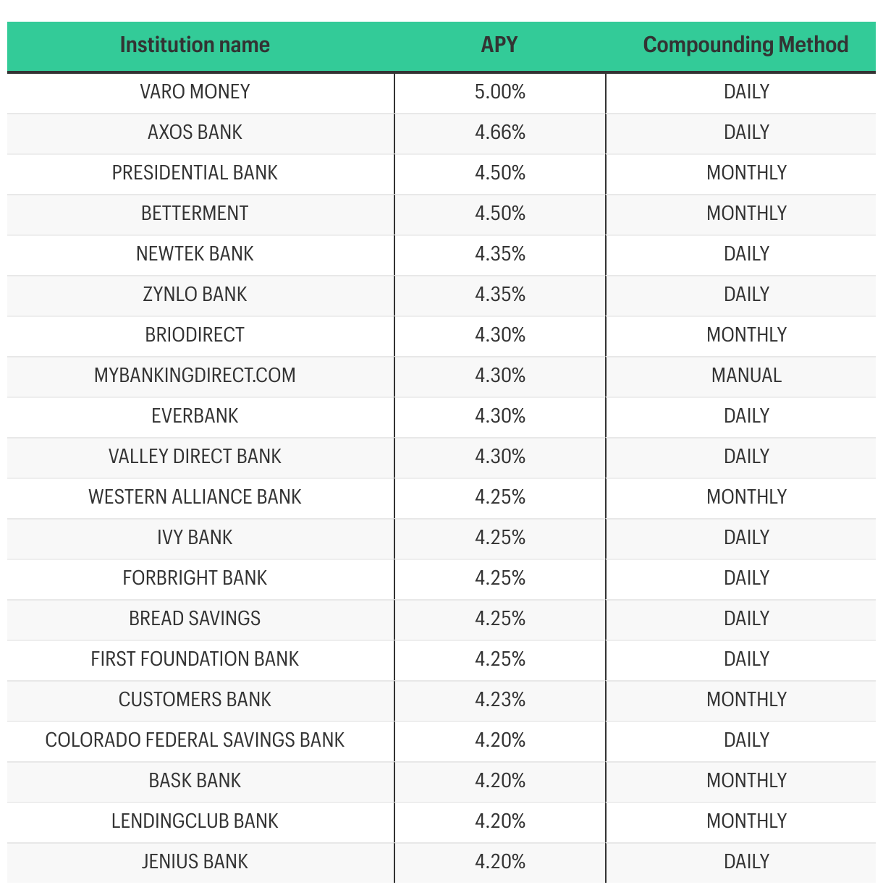Click the Compounding Method column header
883x890 pixels.
(745, 45)
